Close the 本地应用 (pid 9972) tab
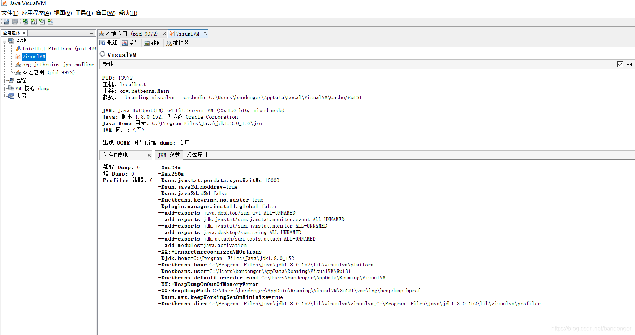The image size is (635, 335). 165,34
